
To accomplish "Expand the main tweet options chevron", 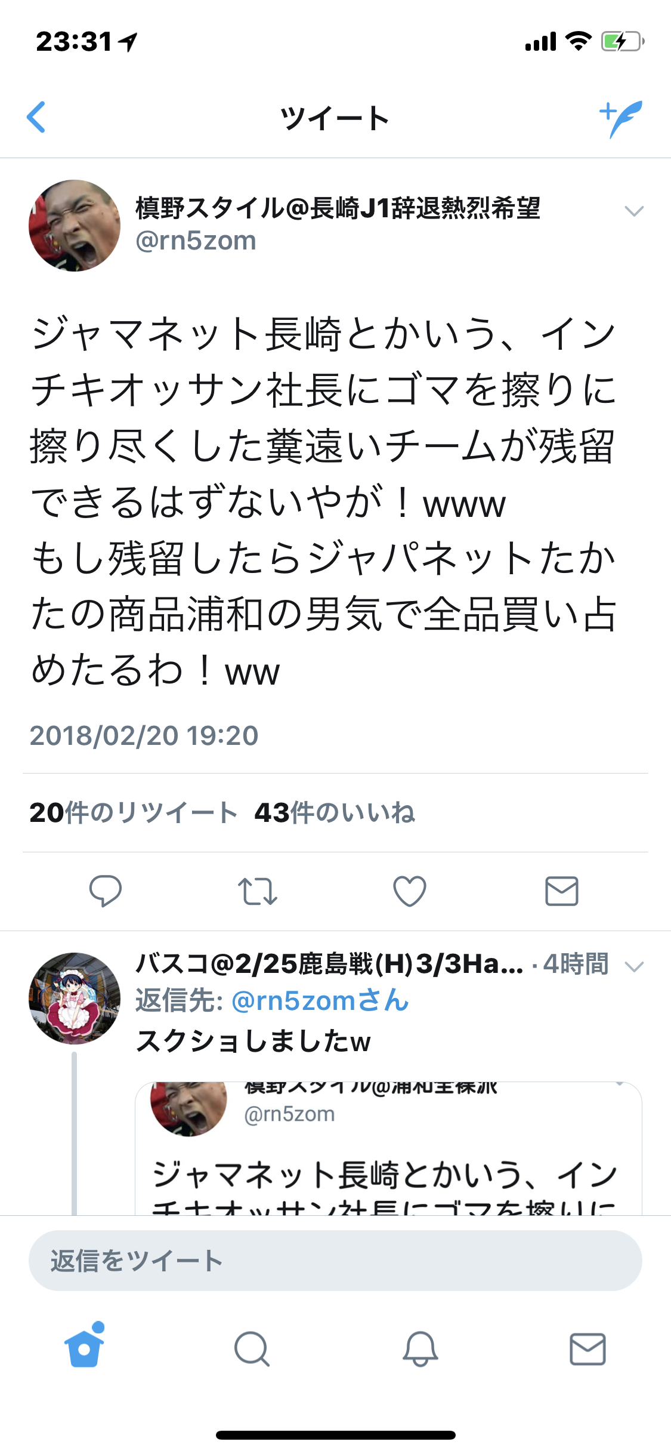I will point(633,211).
